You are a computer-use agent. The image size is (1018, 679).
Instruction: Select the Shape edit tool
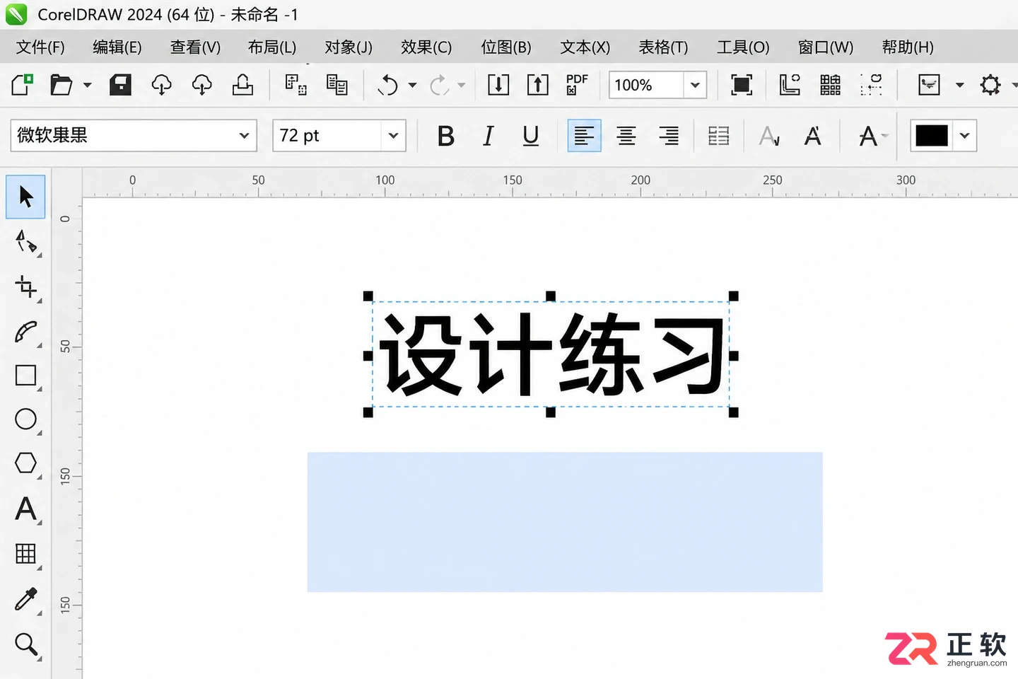[25, 242]
